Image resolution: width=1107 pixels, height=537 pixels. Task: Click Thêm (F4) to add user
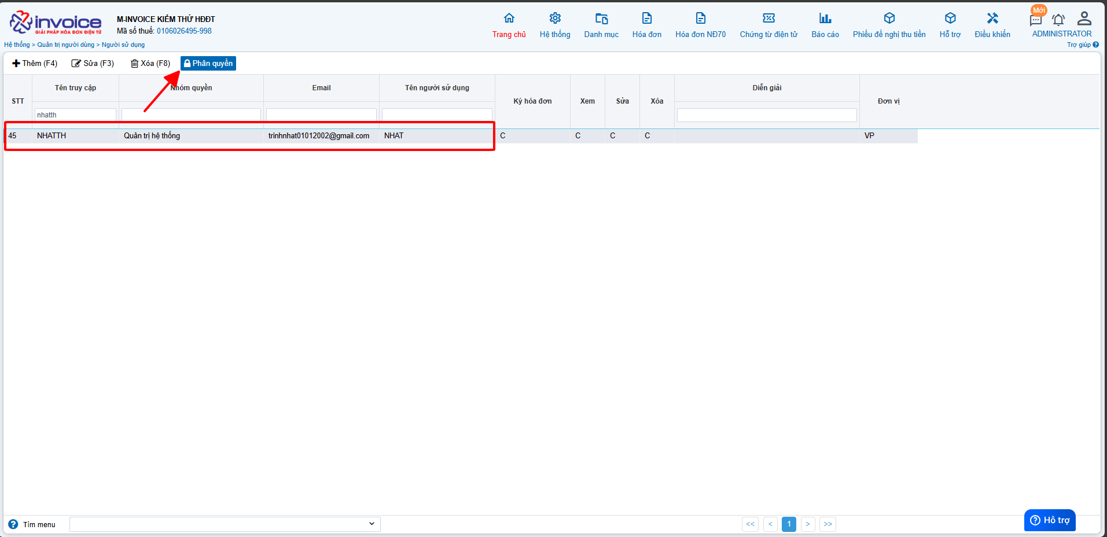35,64
